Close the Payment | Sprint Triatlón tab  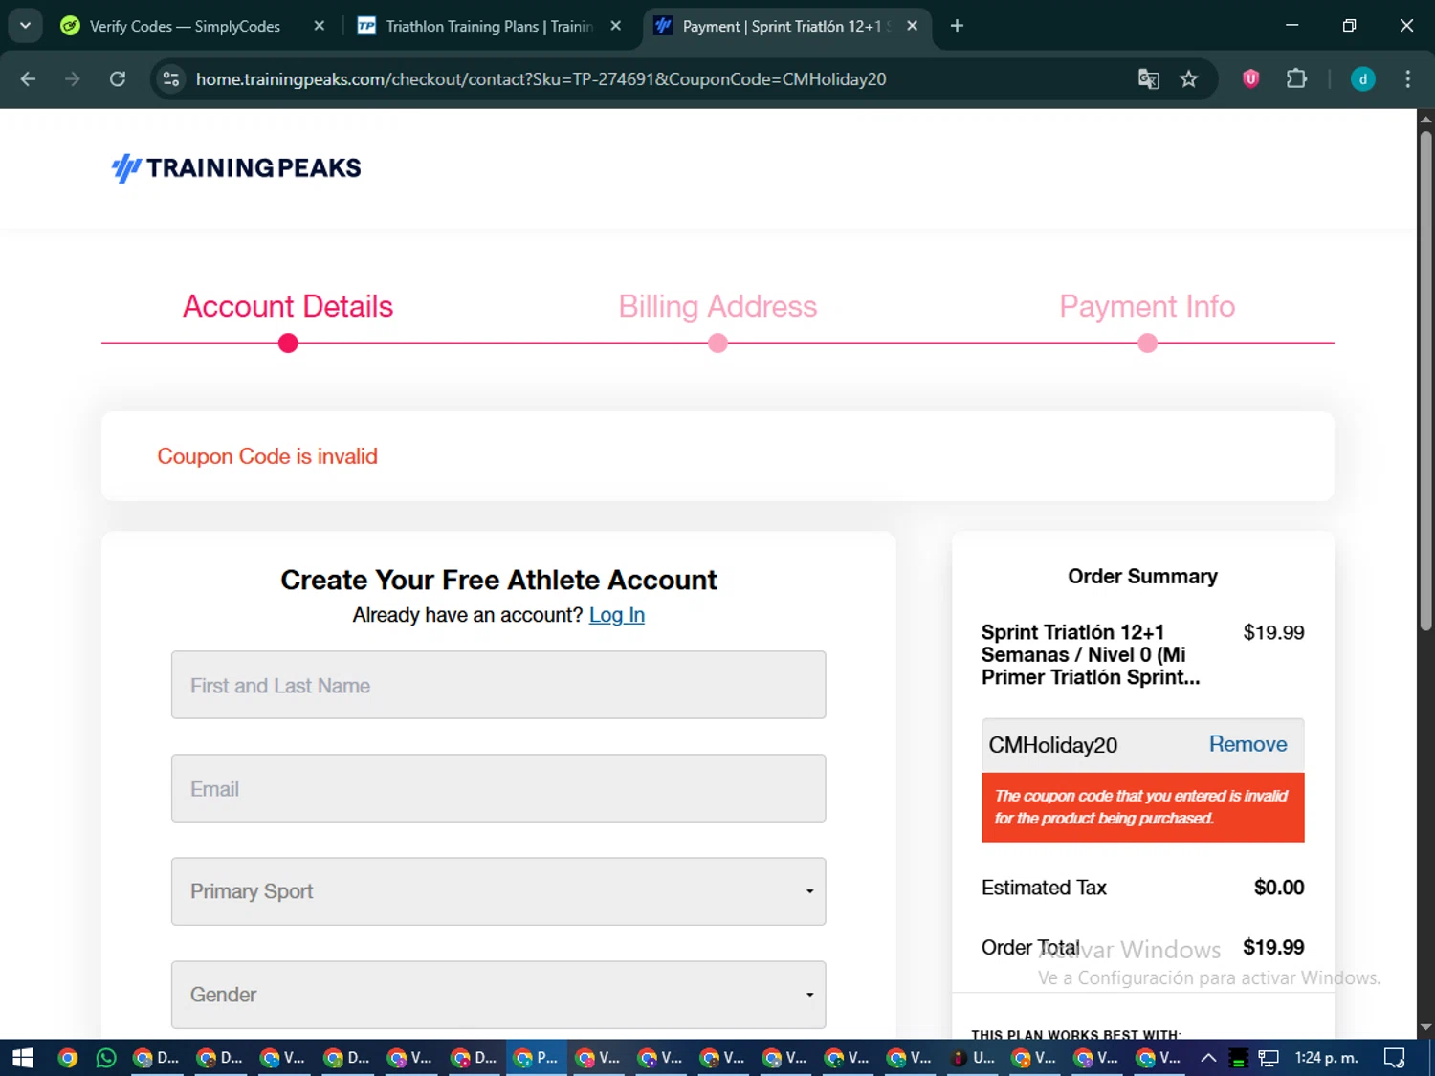(913, 26)
